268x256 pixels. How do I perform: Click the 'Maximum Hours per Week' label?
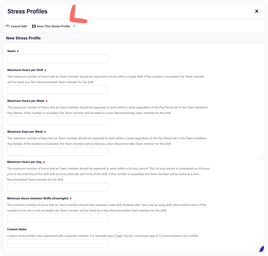26,101
